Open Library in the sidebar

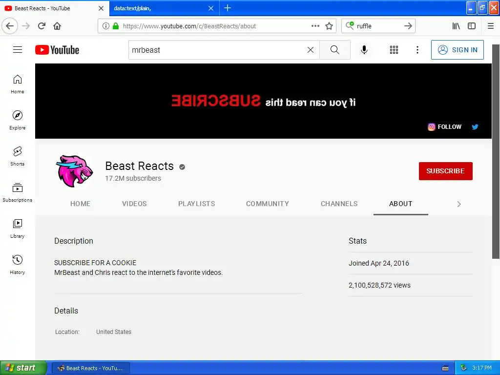pos(18,229)
